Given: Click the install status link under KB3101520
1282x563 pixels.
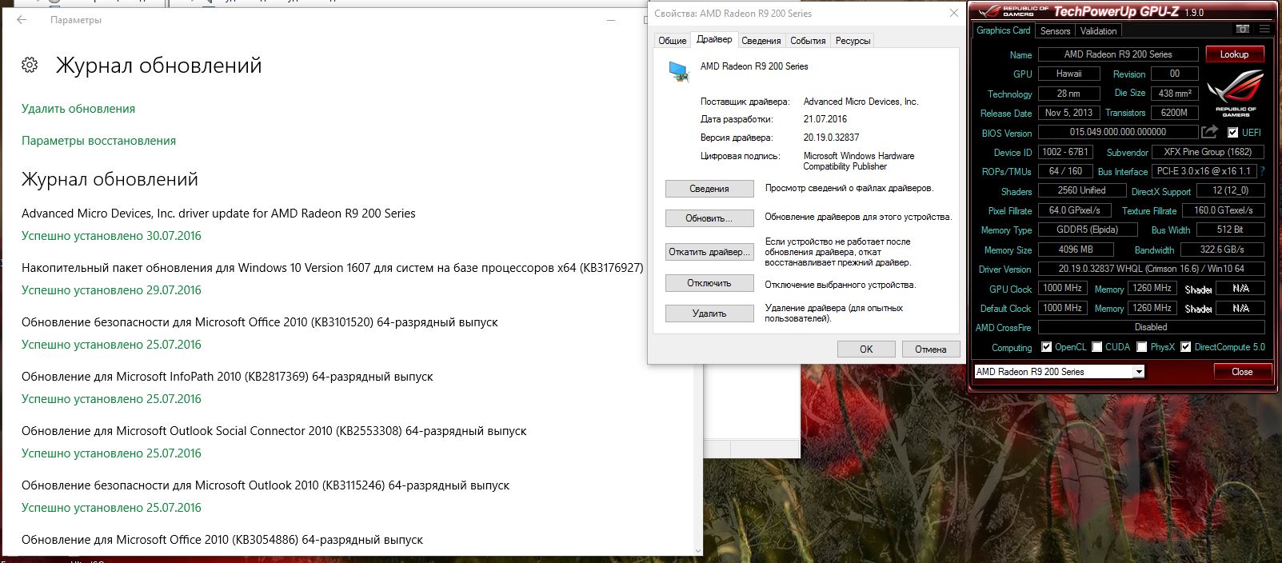Looking at the screenshot, I should pyautogui.click(x=111, y=345).
